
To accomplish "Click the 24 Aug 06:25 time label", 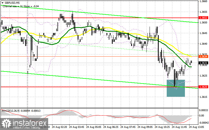I will 111,127.
